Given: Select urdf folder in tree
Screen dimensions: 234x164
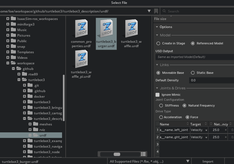Looking at the screenshot, I should (31, 135).
